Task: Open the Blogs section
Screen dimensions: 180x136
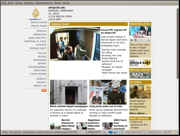Action: pyautogui.click(x=42, y=57)
